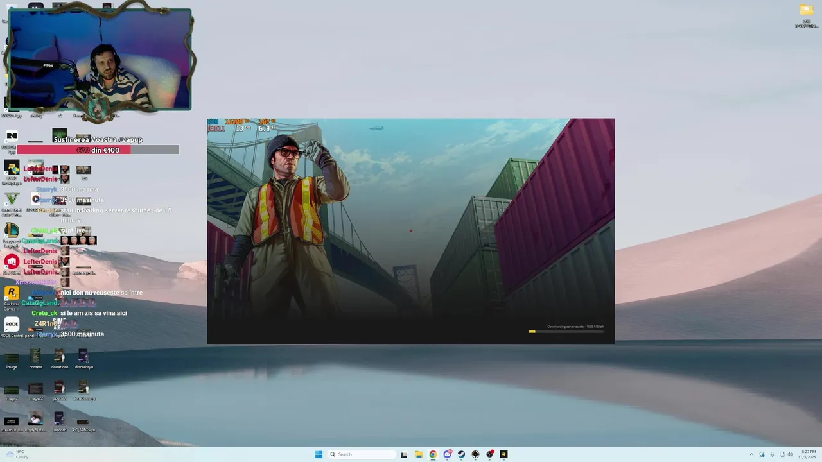Screen dimensions: 822x462
Task: Click the €70 din €100 donation goal bar
Action: point(98,150)
